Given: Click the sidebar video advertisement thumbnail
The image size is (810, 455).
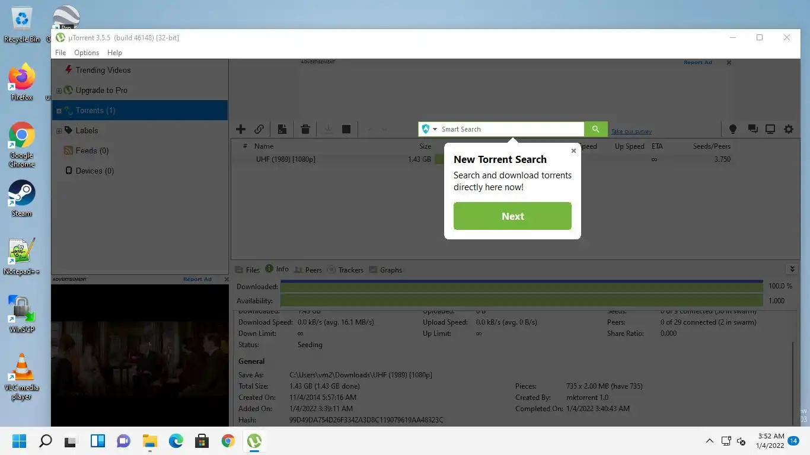Looking at the screenshot, I should [x=140, y=355].
